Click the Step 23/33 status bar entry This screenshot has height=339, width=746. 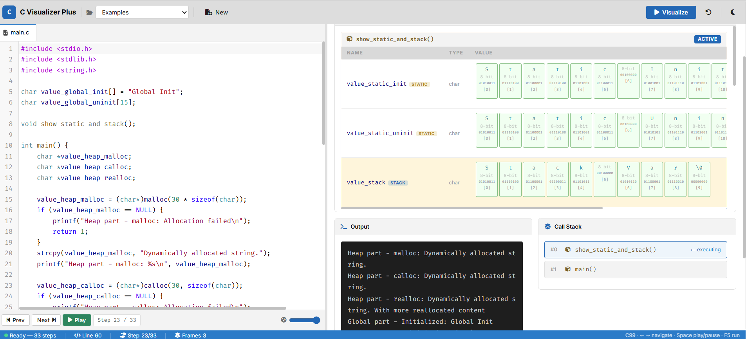(x=138, y=335)
